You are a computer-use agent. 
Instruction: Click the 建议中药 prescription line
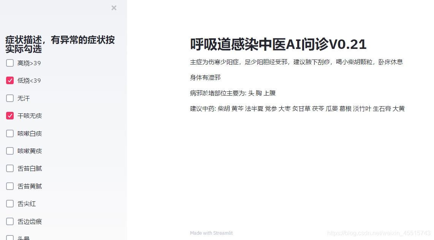[297, 109]
